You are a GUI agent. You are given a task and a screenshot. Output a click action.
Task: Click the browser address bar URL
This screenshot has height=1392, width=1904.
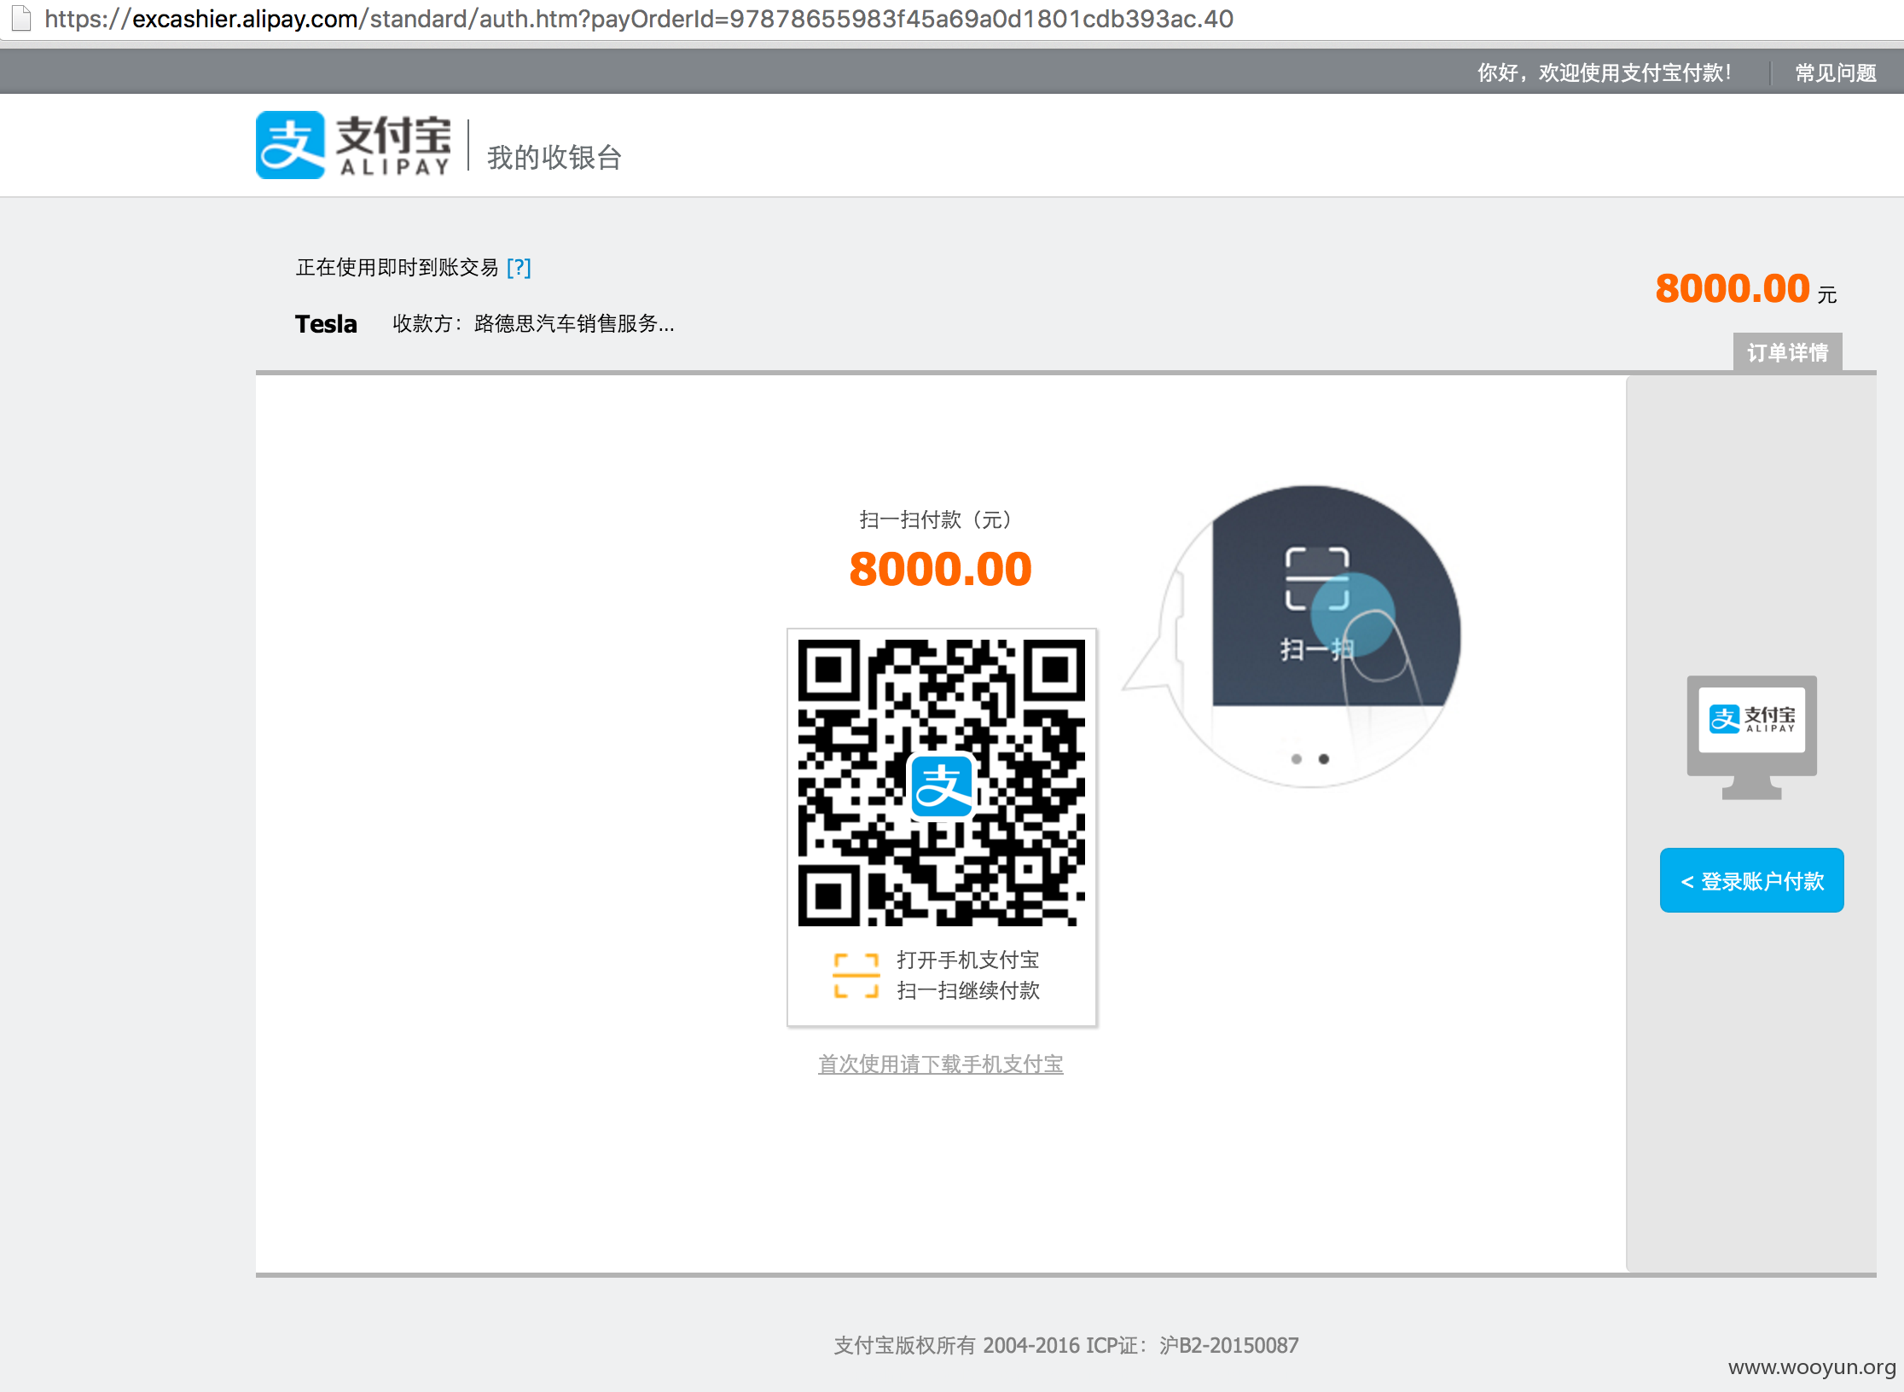point(639,19)
